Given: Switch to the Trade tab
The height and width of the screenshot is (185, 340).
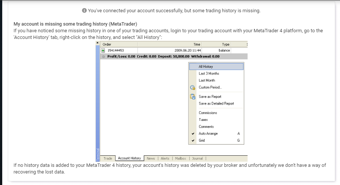Looking at the screenshot, I should (108, 158).
